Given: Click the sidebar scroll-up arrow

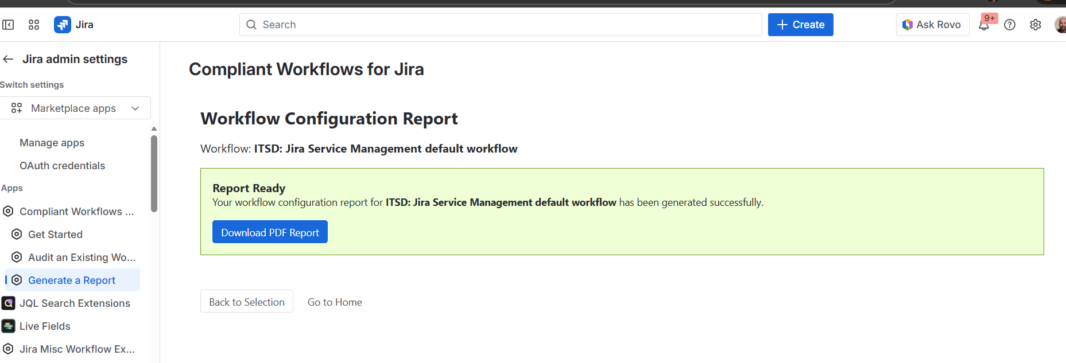Looking at the screenshot, I should tap(154, 128).
